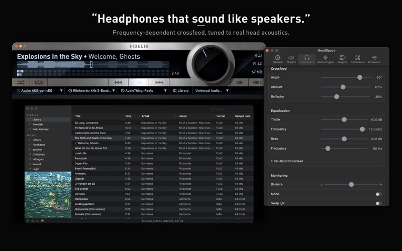Open the Commands tab
The height and width of the screenshot is (251, 402).
357,59
